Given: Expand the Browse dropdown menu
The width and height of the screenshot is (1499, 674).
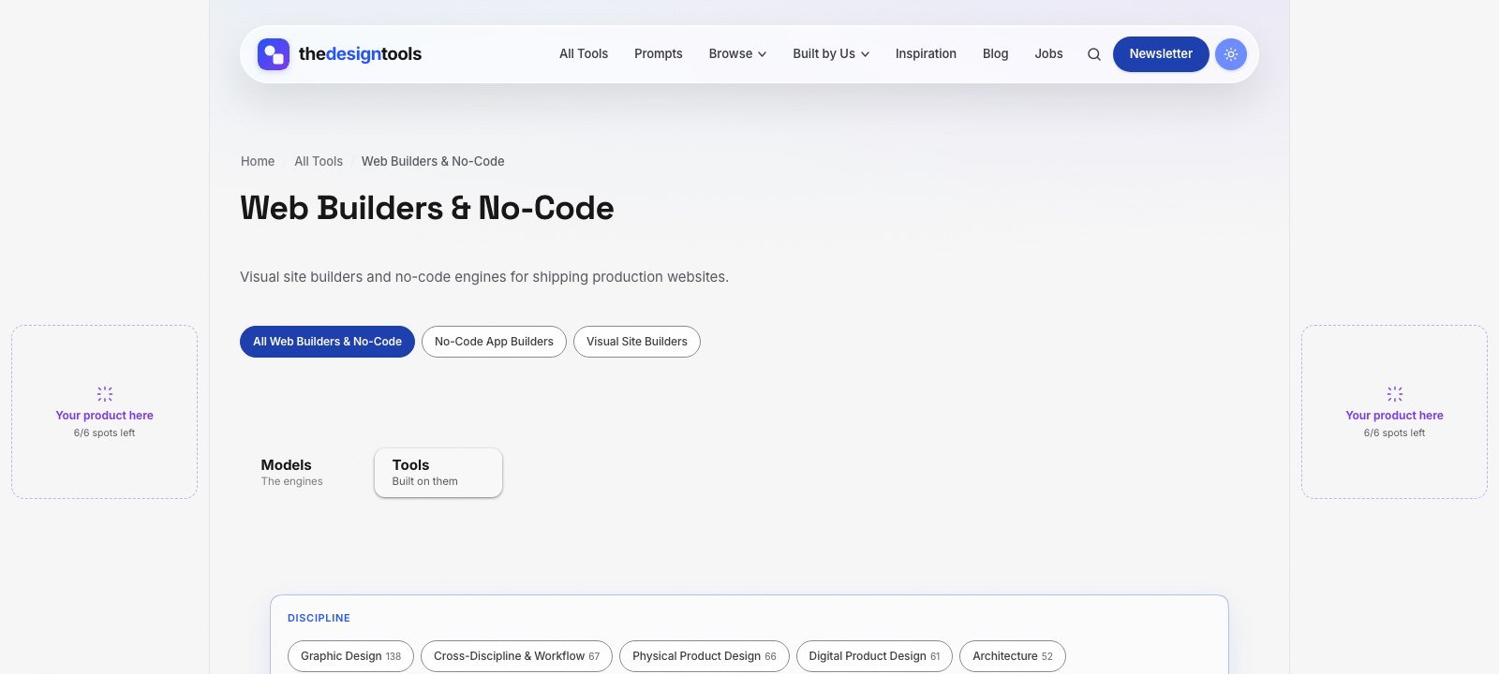Looking at the screenshot, I should pos(737,54).
